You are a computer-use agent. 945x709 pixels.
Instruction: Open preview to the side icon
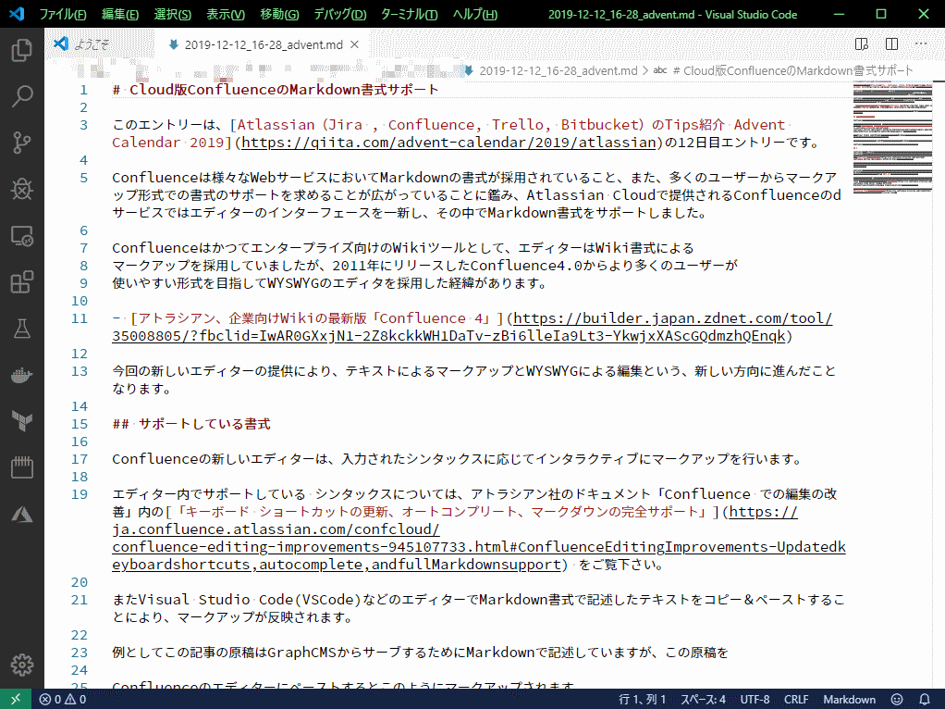coord(862,44)
